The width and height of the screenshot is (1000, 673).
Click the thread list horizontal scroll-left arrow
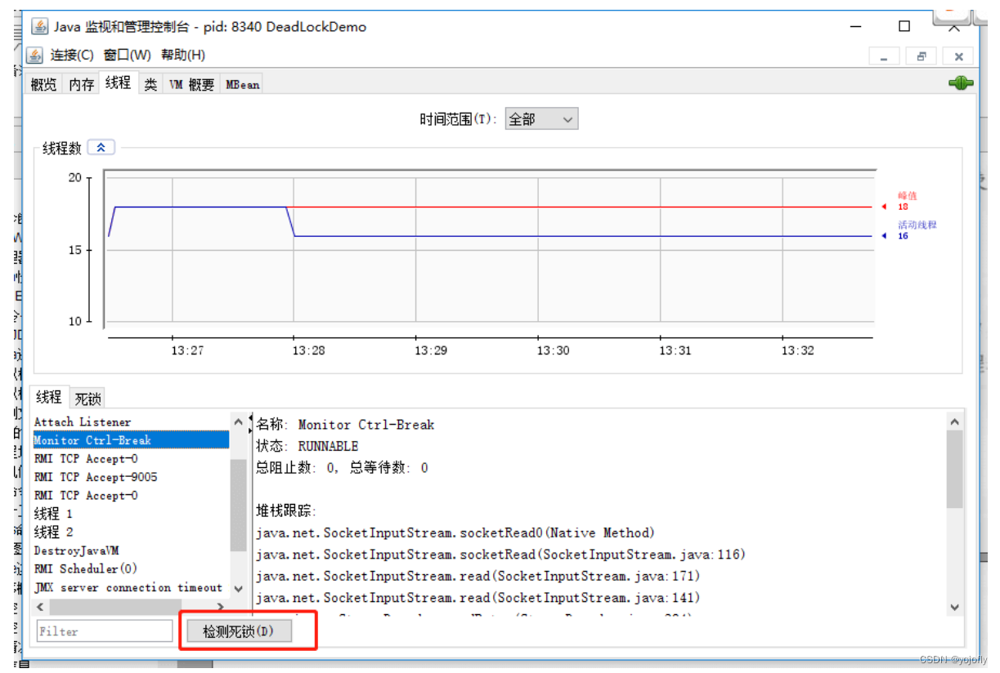pos(40,607)
